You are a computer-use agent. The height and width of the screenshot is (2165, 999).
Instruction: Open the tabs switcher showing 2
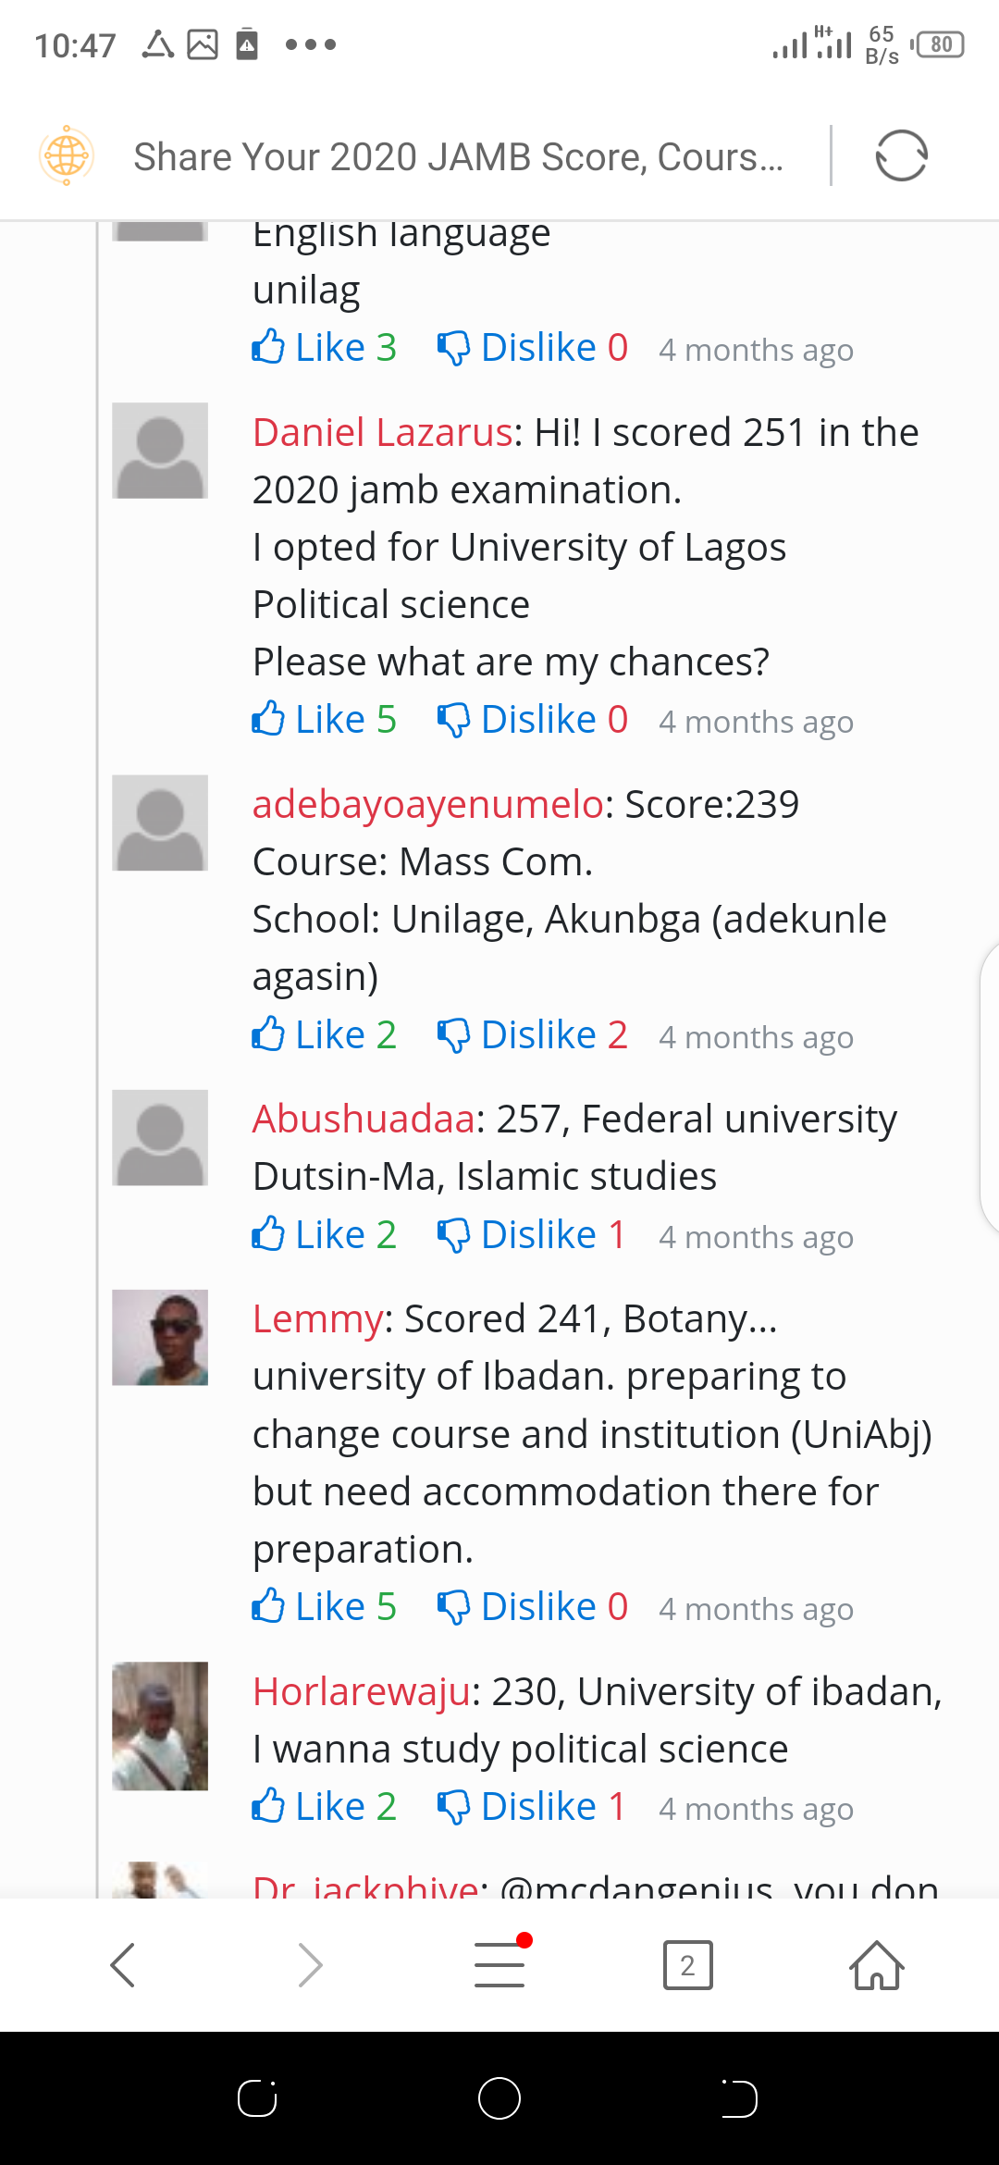pos(687,1964)
